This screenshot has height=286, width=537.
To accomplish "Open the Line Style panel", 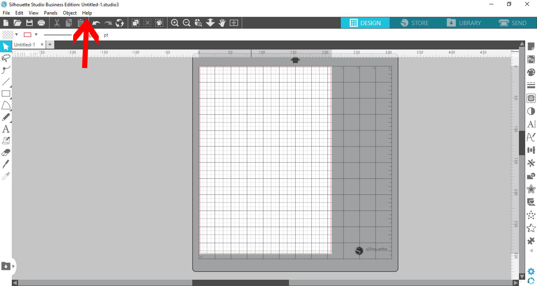I will coord(531,85).
